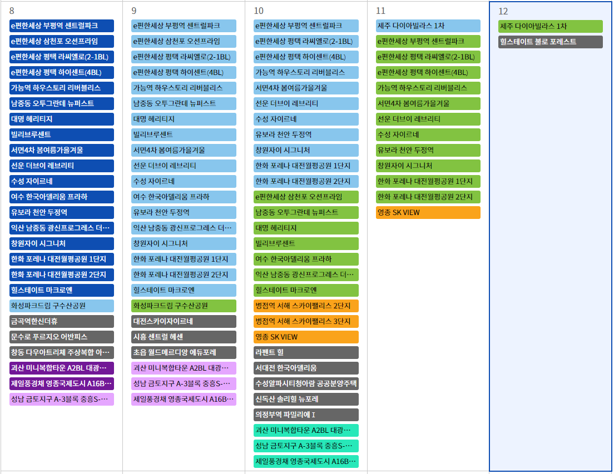Open blue 제주 다이아빌라스 1차 on day 11
This screenshot has width=614, height=474.
pyautogui.click(x=428, y=26)
